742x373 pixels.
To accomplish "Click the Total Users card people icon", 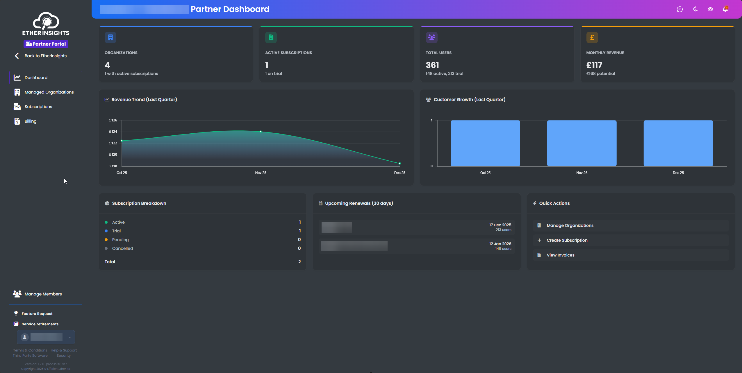I will pos(432,37).
